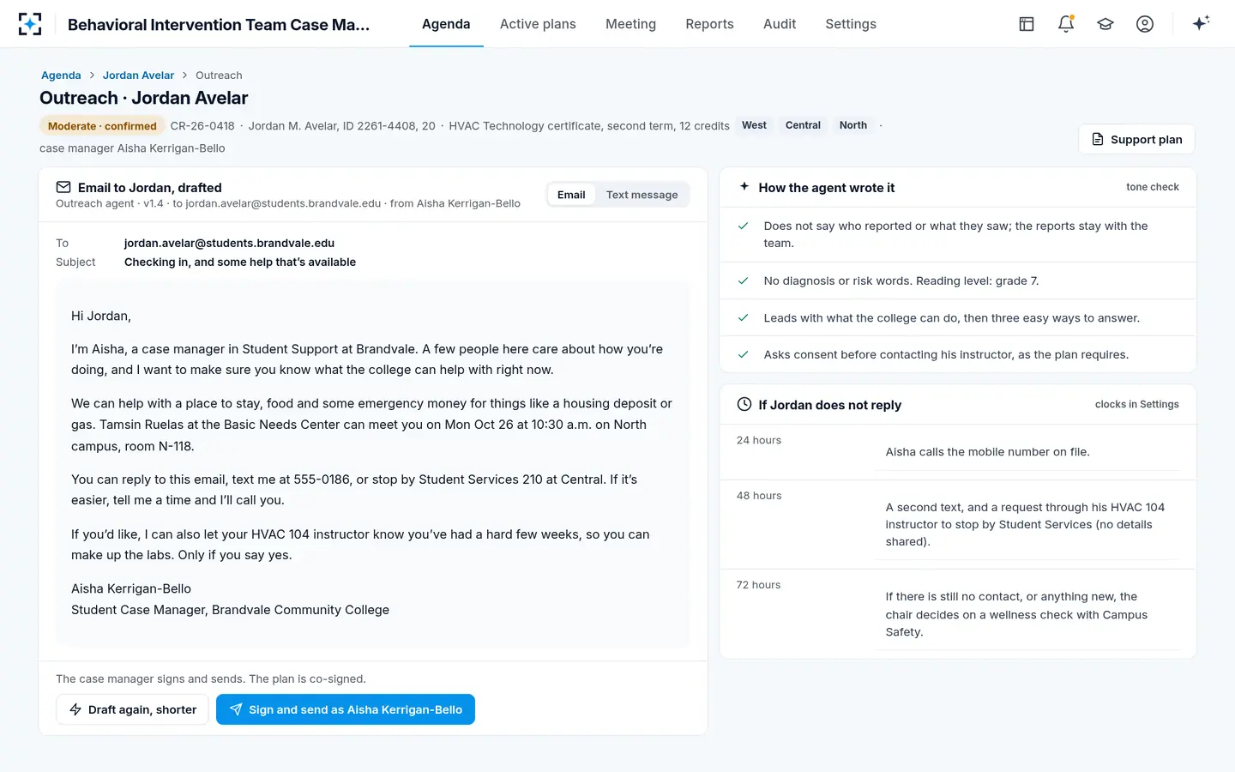Click 'Aisha calls the mobile number on file.'
This screenshot has width=1235, height=772.
[x=988, y=452]
